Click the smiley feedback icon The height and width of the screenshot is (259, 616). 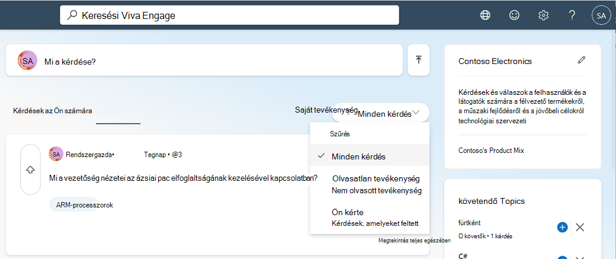tap(514, 15)
